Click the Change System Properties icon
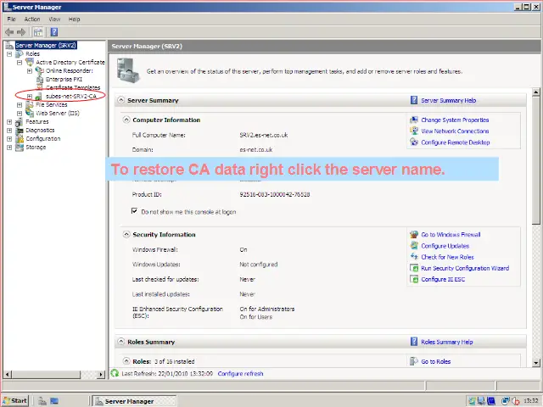Screen dimensions: 543x407 (414, 120)
